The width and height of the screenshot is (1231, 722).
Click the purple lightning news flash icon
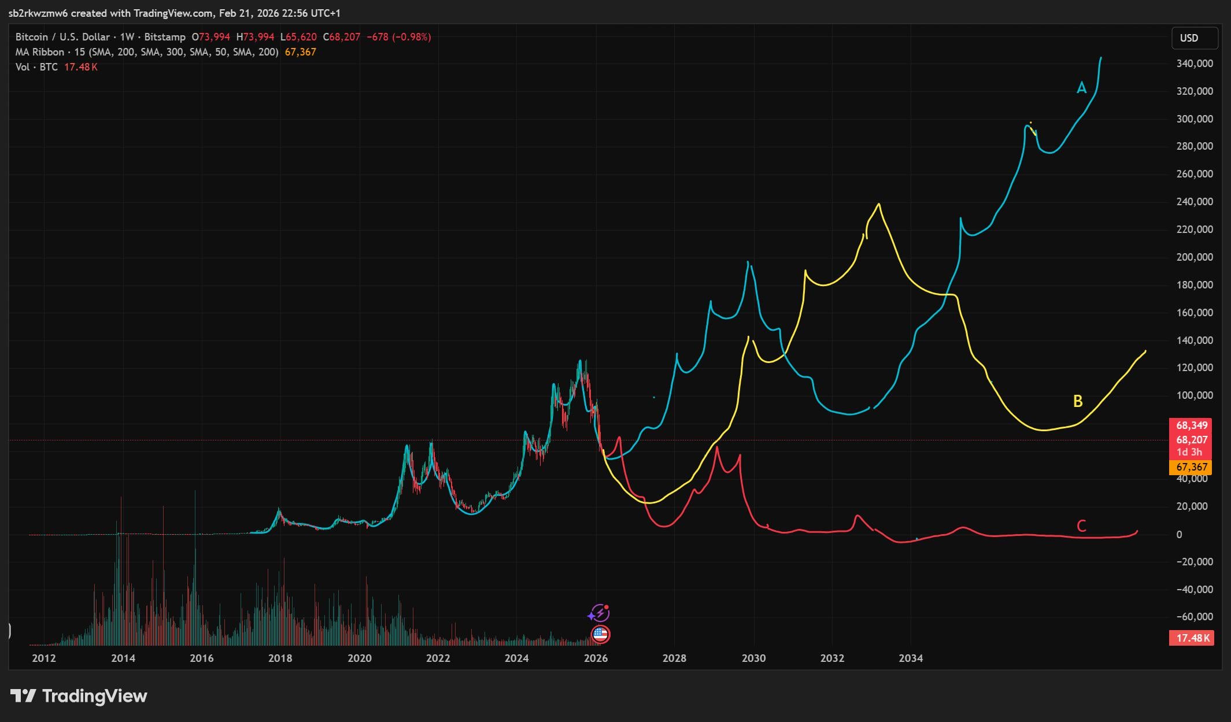(x=600, y=613)
